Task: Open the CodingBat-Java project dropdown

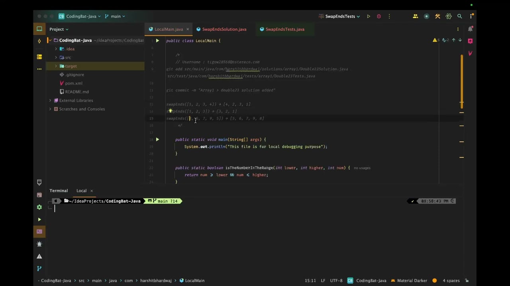Action: [x=80, y=16]
